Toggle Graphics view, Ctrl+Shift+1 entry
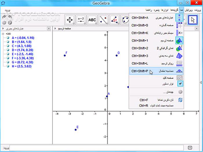This screenshot has height=152, width=203. pos(156,41)
